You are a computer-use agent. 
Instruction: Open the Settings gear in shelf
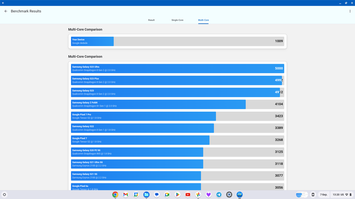click(x=229, y=194)
